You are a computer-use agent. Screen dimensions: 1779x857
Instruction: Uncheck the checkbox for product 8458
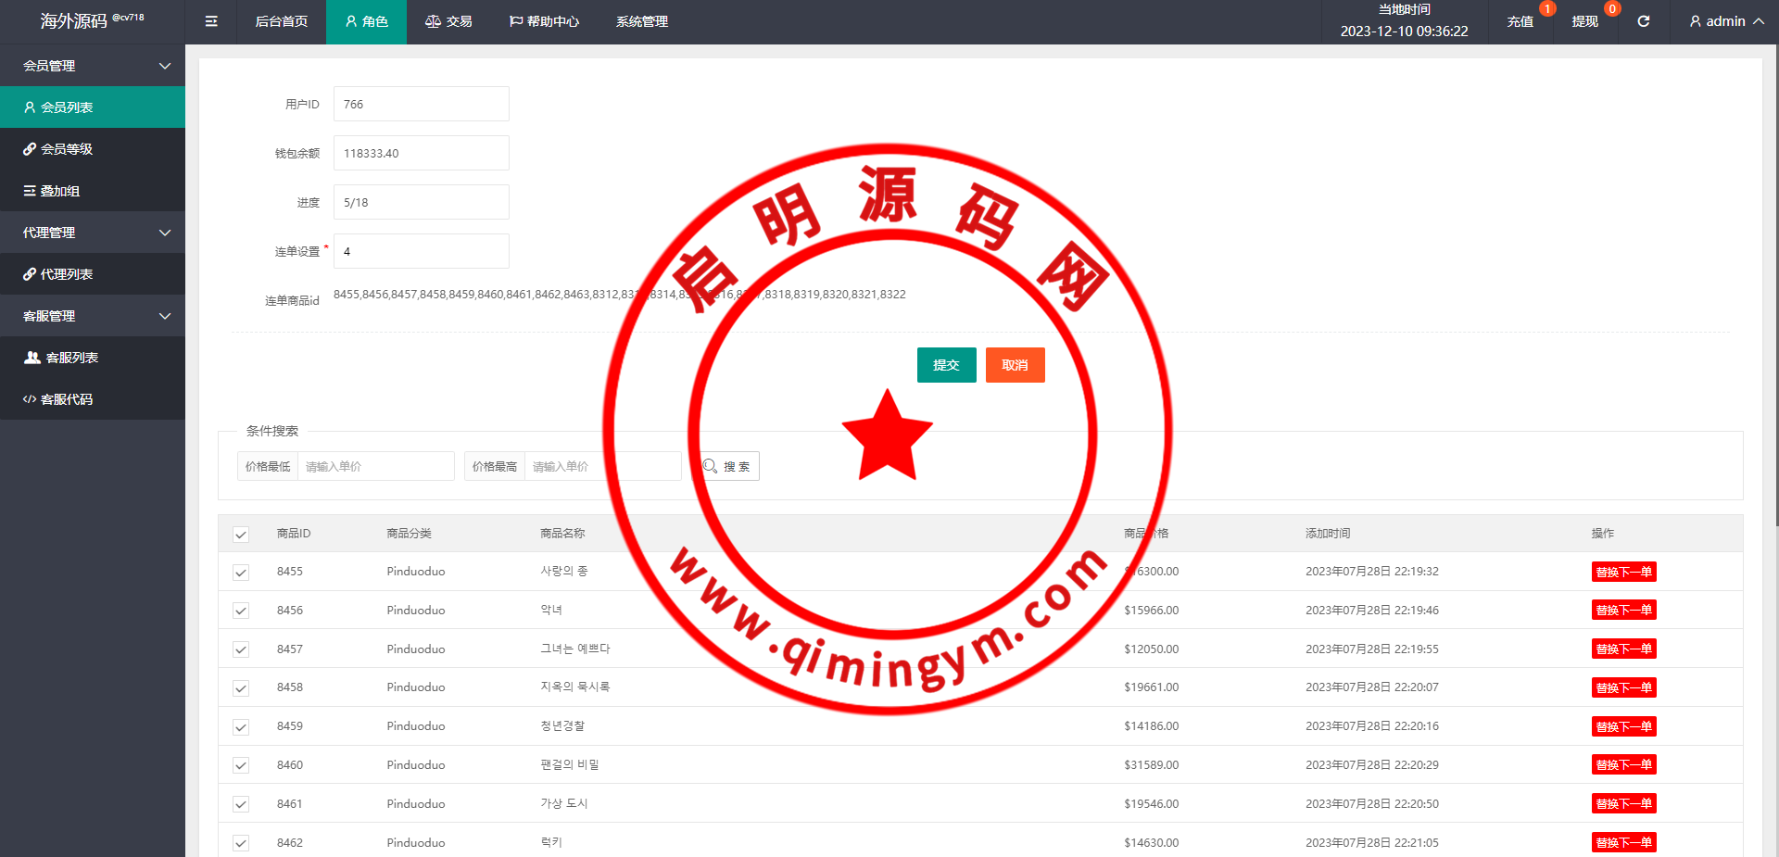(x=241, y=688)
